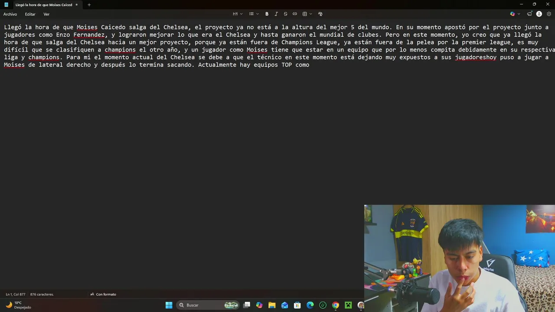Viewport: 555px width, 312px height.
Task: Minimize the Notepad window
Action: tap(521, 4)
